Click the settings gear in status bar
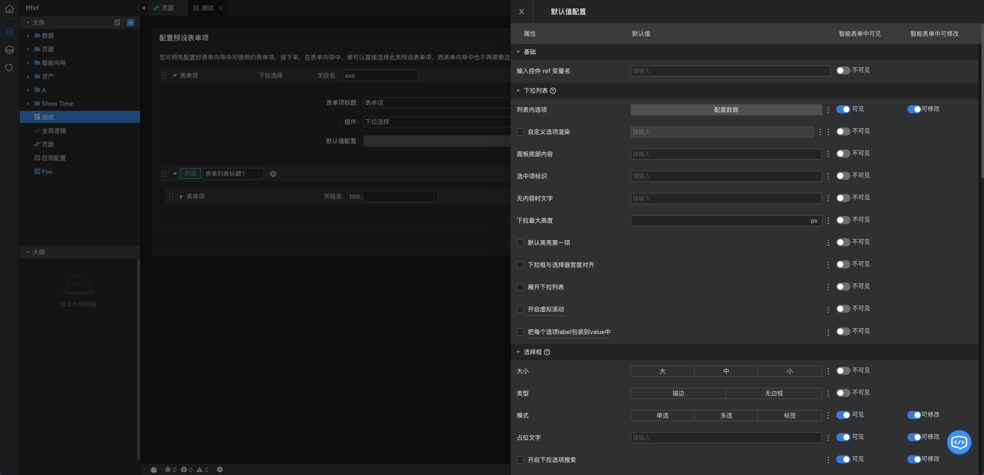The width and height of the screenshot is (984, 475). pyautogui.click(x=220, y=469)
